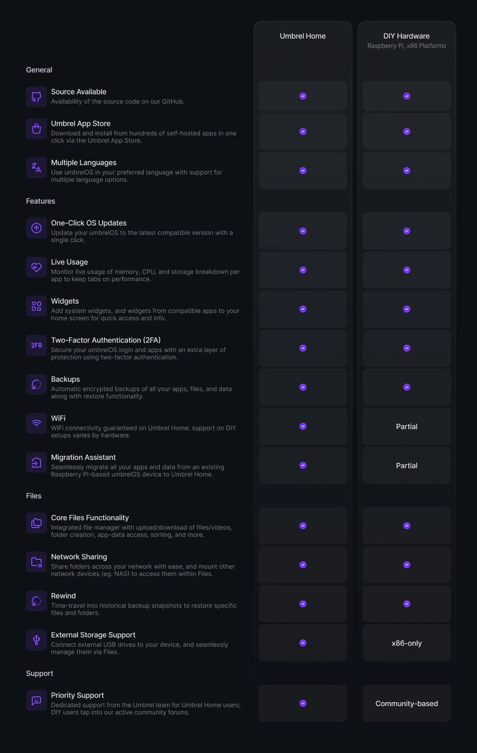Viewport: 477px width, 753px height.
Task: Click the Network Sharing folder icon
Action: click(x=36, y=562)
